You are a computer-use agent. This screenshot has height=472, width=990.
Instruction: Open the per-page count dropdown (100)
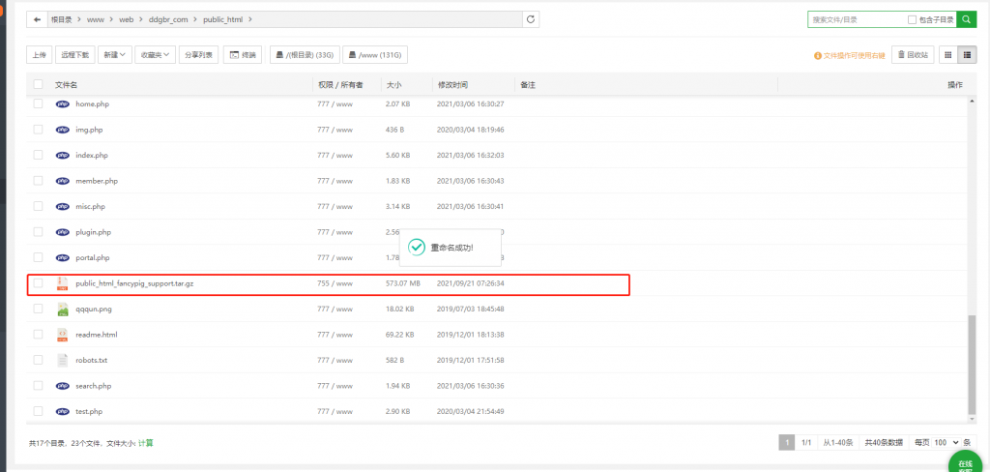[946, 442]
